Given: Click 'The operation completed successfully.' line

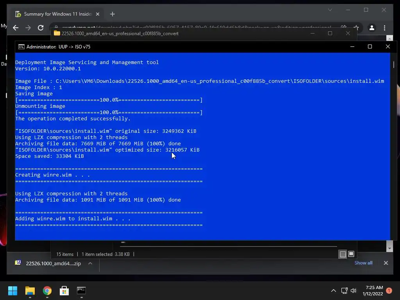Looking at the screenshot, I should coord(73,119).
